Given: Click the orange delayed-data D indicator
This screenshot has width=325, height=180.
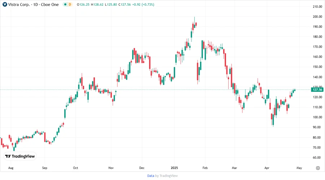Looking at the screenshot, I should pos(70,4).
